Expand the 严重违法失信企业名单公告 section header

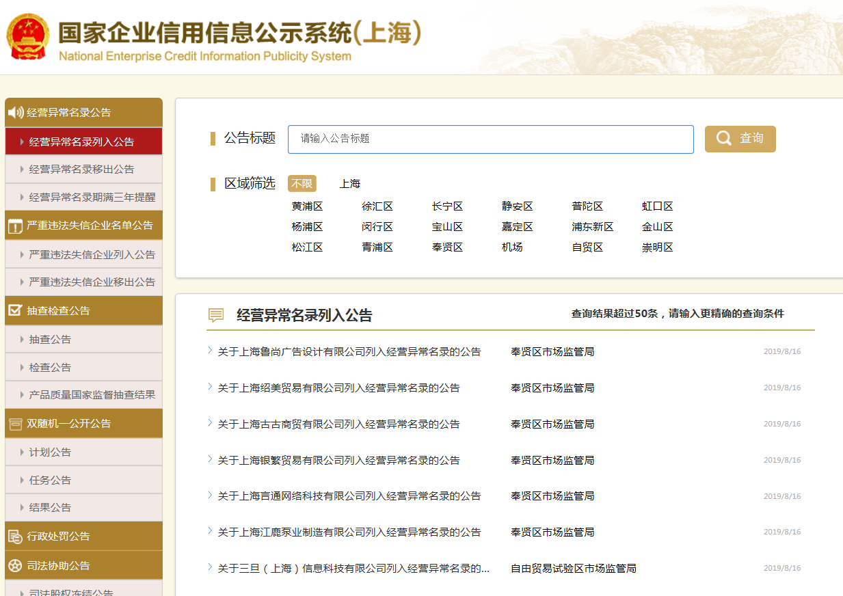pyautogui.click(x=83, y=226)
